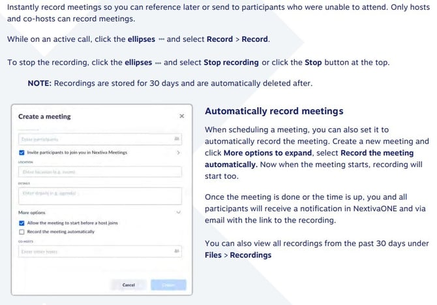Uncheck Allow meeting to start before host joins
This screenshot has width=437, height=305.
click(22, 223)
